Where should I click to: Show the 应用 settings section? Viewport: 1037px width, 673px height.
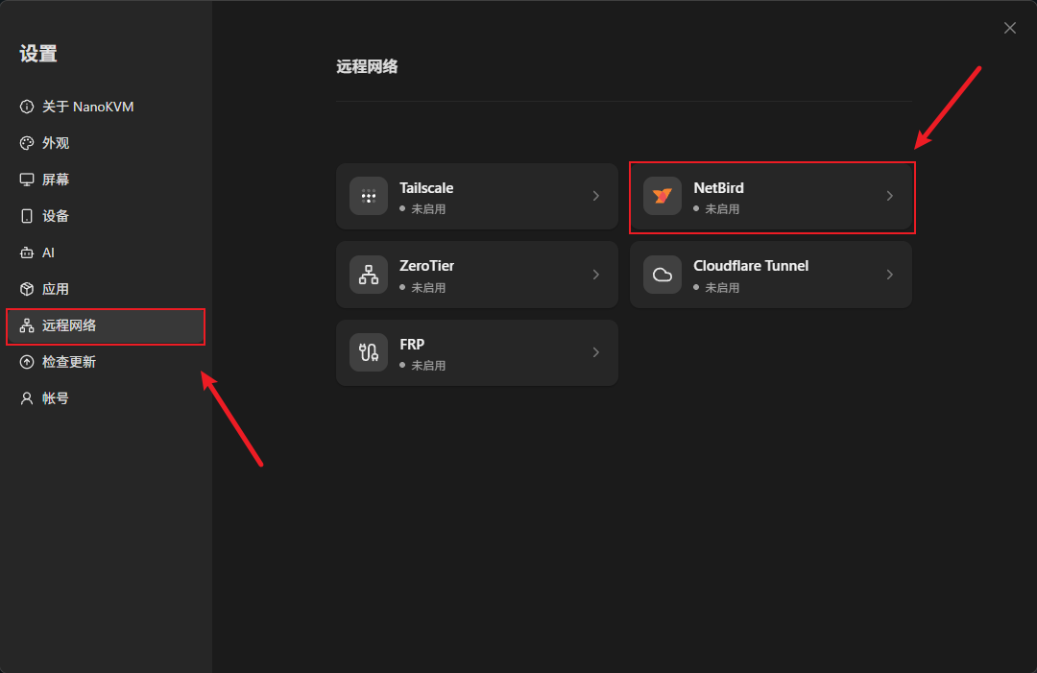[x=106, y=289]
